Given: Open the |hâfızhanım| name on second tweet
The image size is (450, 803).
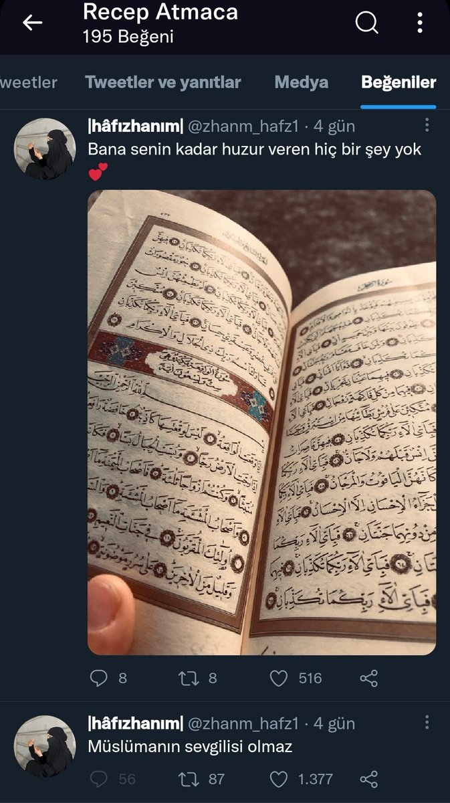Looking at the screenshot, I should (135, 723).
